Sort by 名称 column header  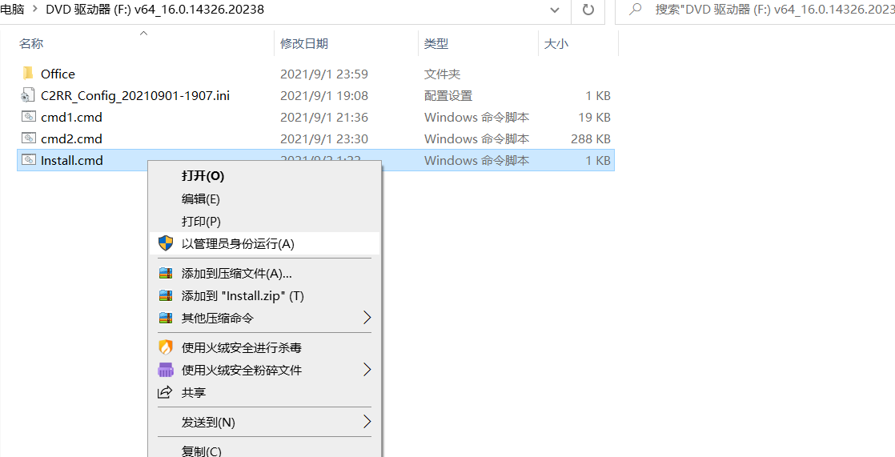click(31, 43)
